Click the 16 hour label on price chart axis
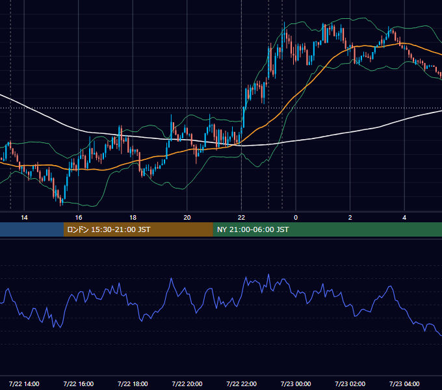 point(79,218)
